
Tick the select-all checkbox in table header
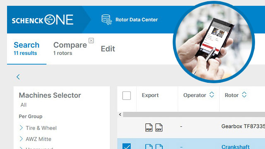point(127,96)
